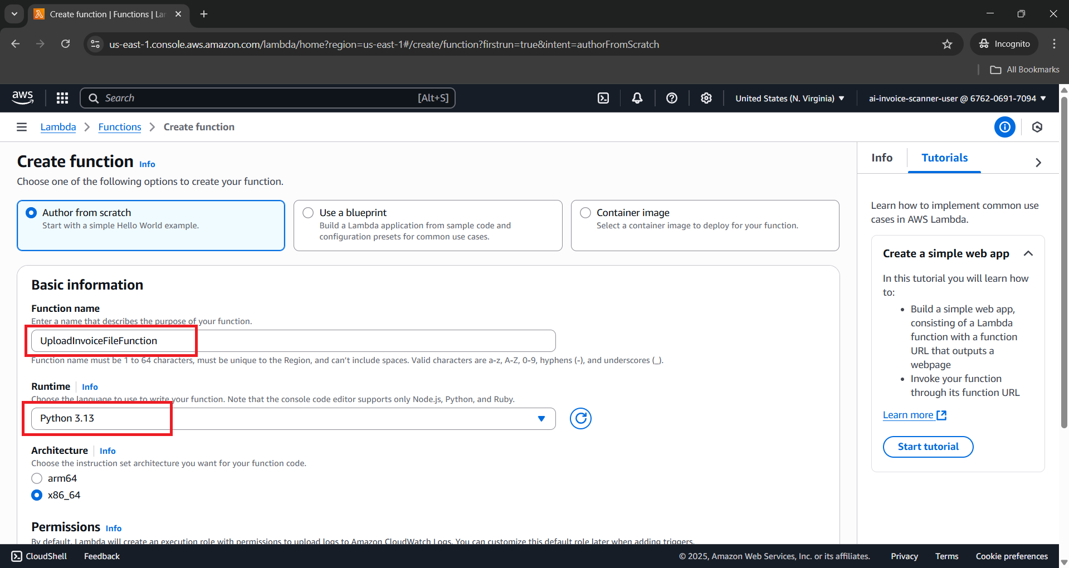Click the Start tutorial button
The width and height of the screenshot is (1069, 568).
[928, 447]
